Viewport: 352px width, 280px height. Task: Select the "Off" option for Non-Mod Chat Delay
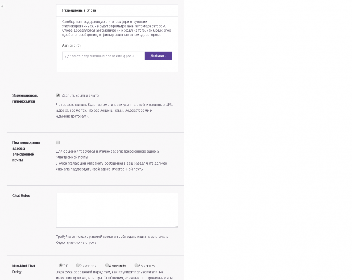pos(60,265)
